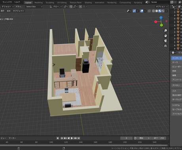Image resolution: width=182 pixels, height=150 pixels.
Task: Open the システム preferences section
Action: click(176, 105)
